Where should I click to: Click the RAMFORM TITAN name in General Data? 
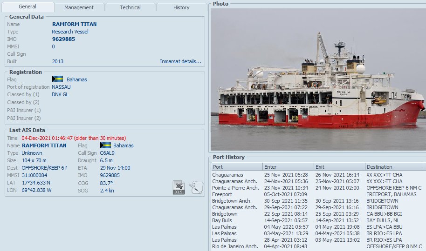74,24
